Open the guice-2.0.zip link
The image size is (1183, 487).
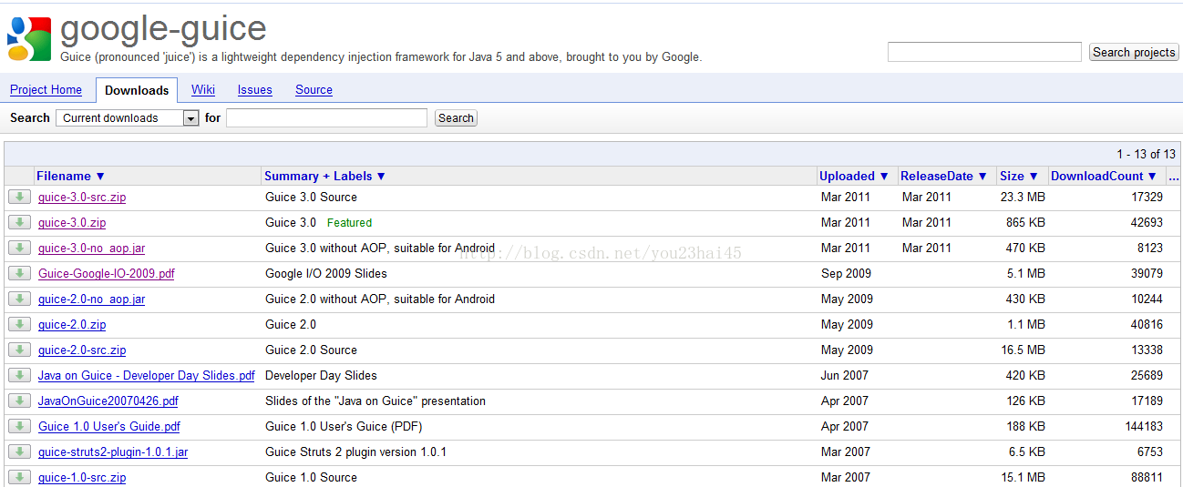pyautogui.click(x=72, y=324)
